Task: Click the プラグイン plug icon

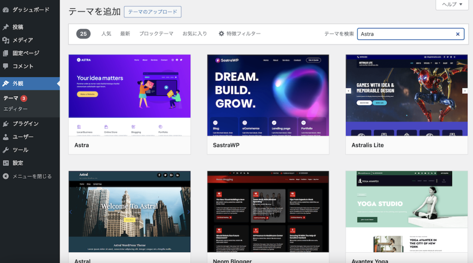Action: (6, 124)
